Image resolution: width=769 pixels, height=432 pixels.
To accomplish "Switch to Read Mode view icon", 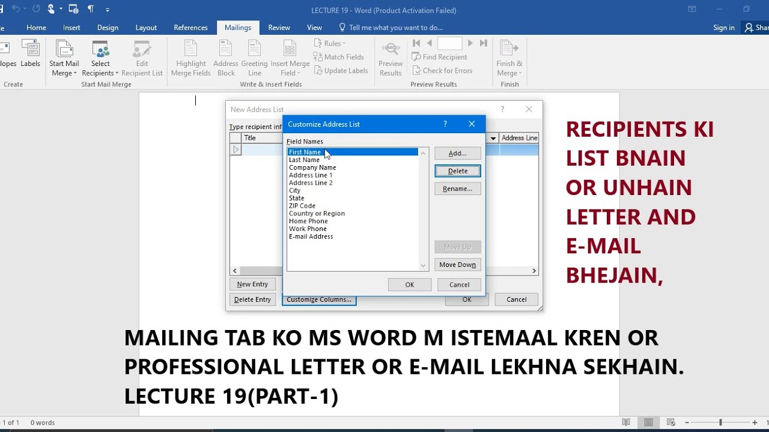I will click(626, 422).
